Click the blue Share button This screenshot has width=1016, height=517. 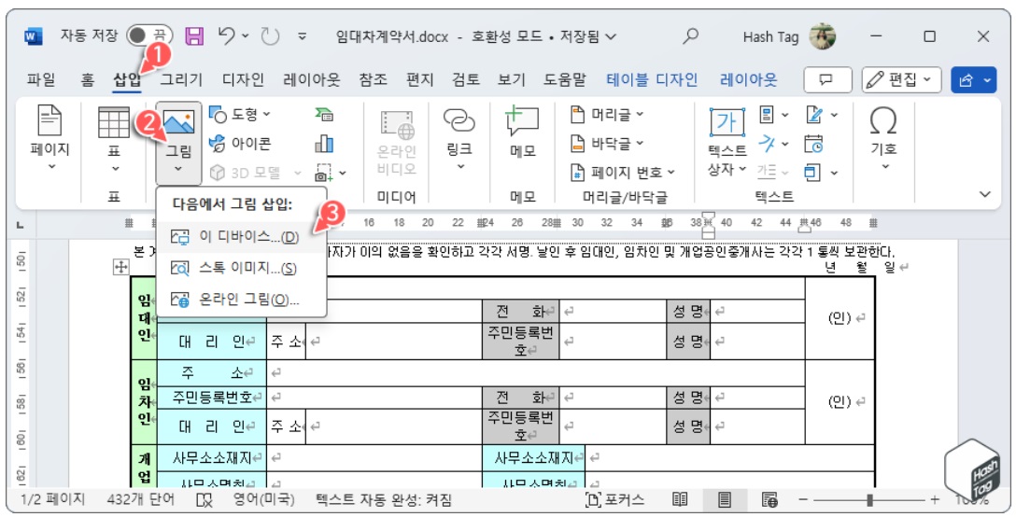(x=973, y=79)
